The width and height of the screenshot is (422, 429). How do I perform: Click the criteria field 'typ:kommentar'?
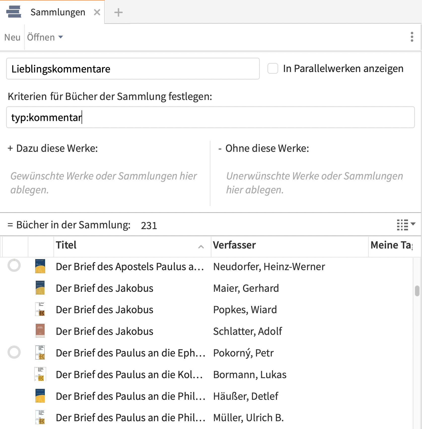[x=210, y=117]
